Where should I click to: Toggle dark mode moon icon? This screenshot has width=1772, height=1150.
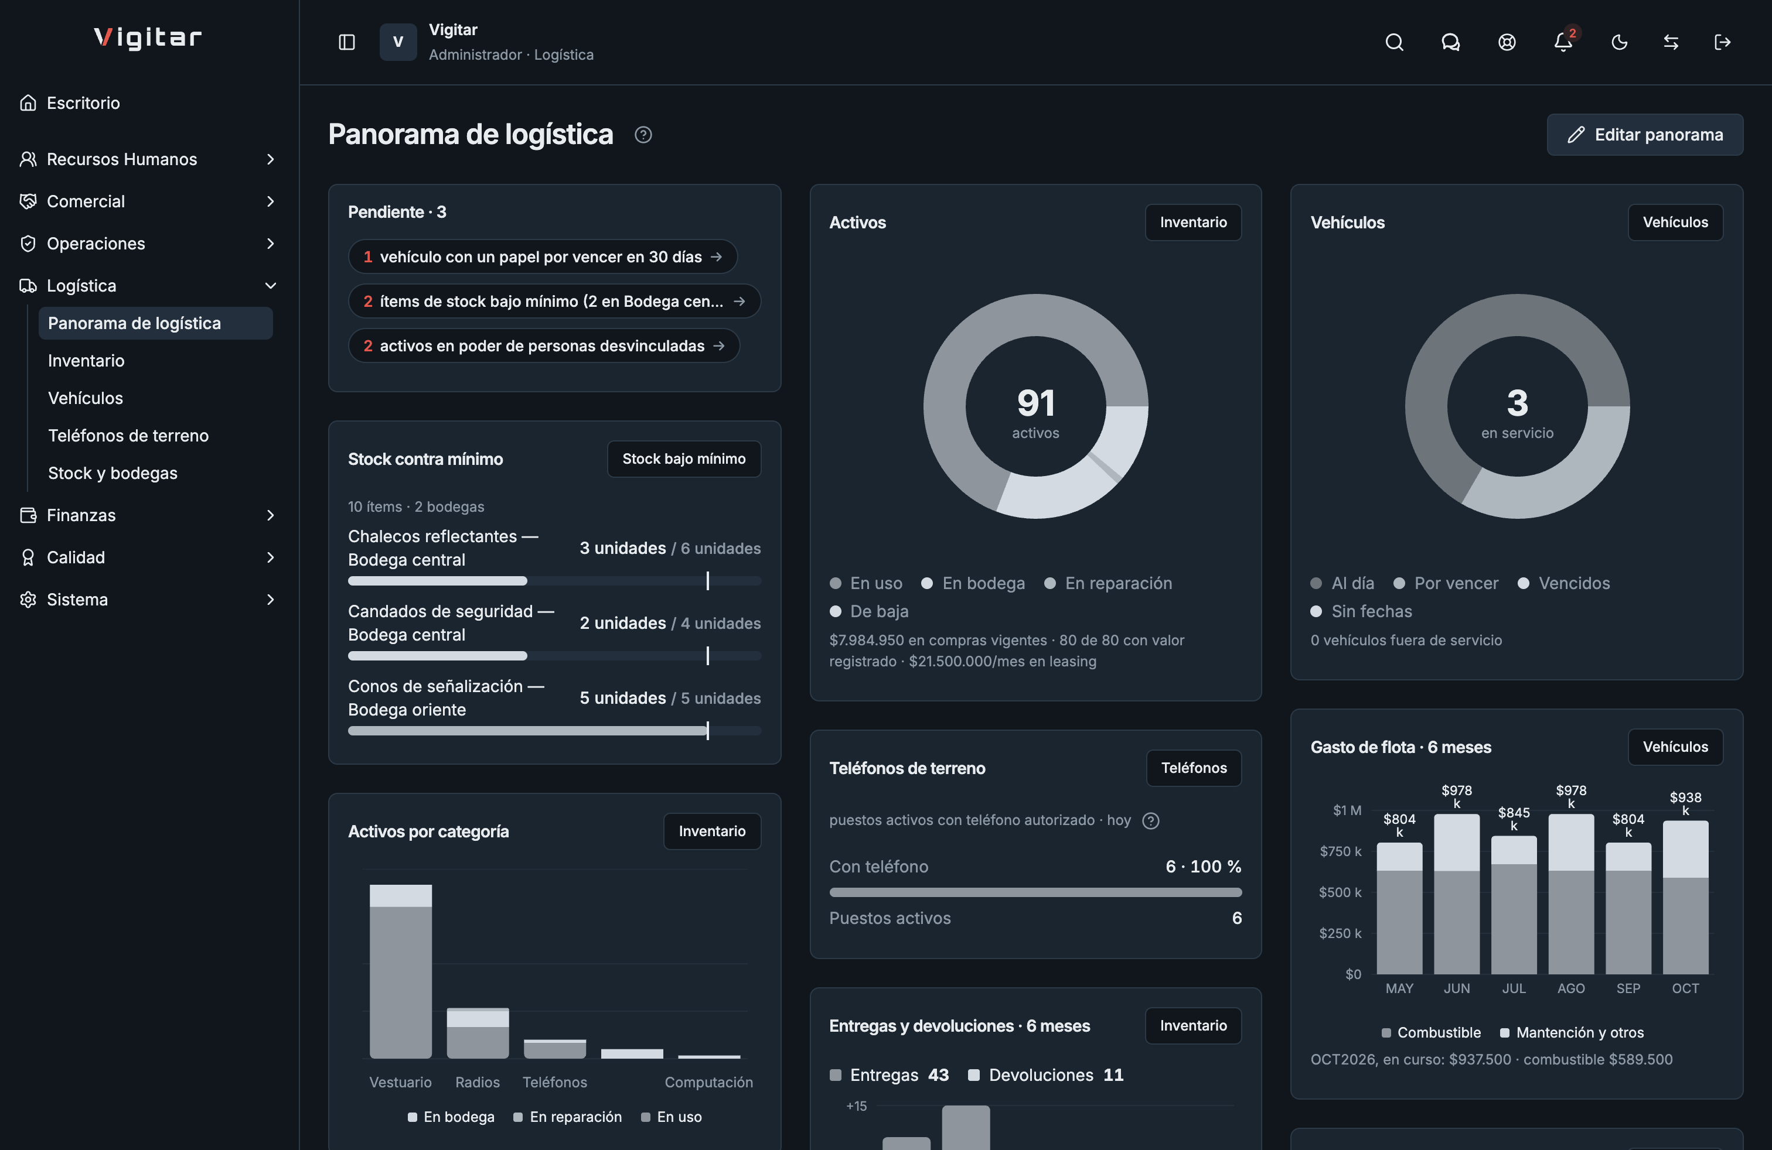1618,42
